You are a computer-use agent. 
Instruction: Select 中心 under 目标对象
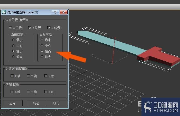pos(42,45)
